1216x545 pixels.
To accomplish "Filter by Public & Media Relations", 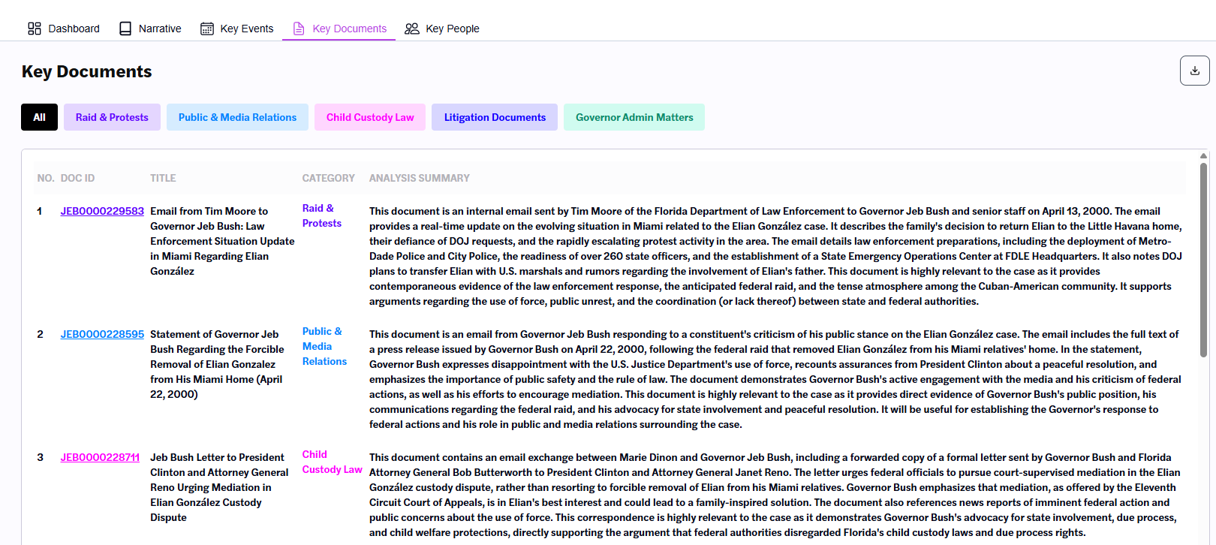I will (237, 117).
